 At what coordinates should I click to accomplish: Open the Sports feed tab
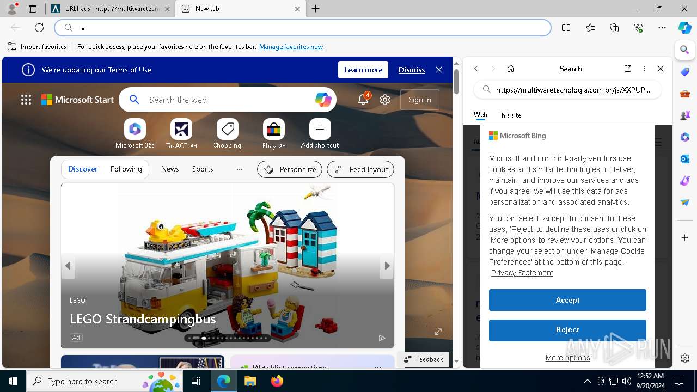point(203,169)
